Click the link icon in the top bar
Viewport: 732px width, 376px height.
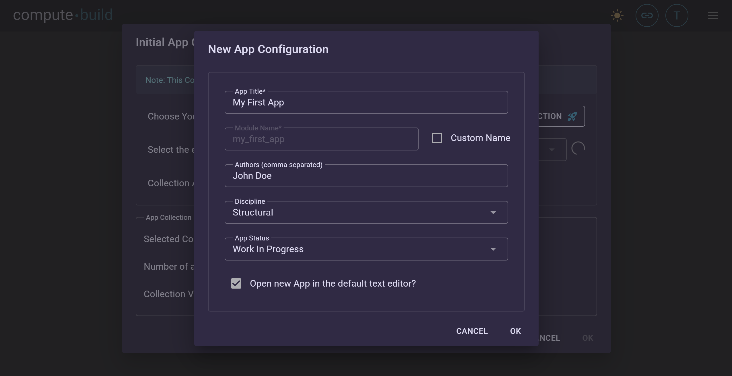point(646,15)
